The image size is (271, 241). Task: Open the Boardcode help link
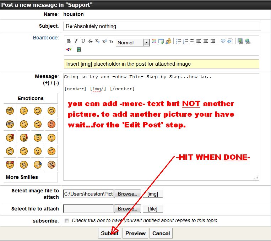tap(45, 38)
